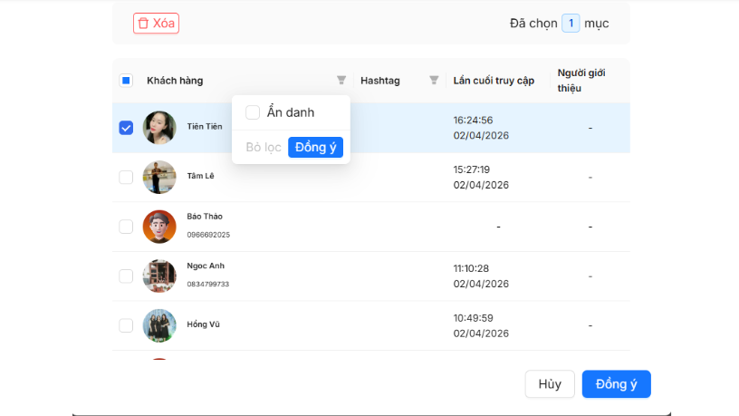The width and height of the screenshot is (739, 416).
Task: Click the customer name Ngọc Anh
Action: [x=206, y=266]
